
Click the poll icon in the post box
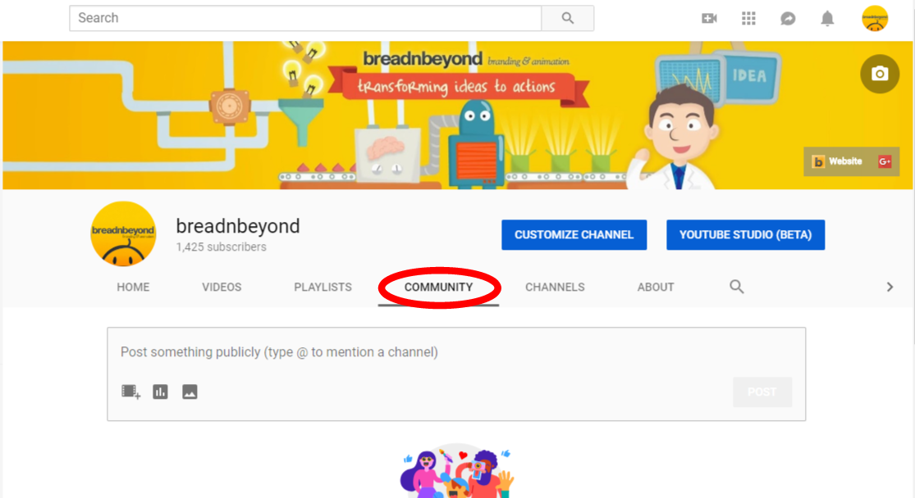click(161, 392)
